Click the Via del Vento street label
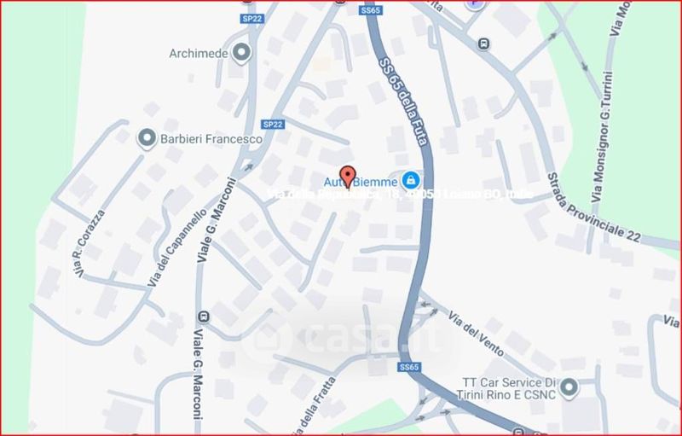682x436 pixels. tap(476, 334)
